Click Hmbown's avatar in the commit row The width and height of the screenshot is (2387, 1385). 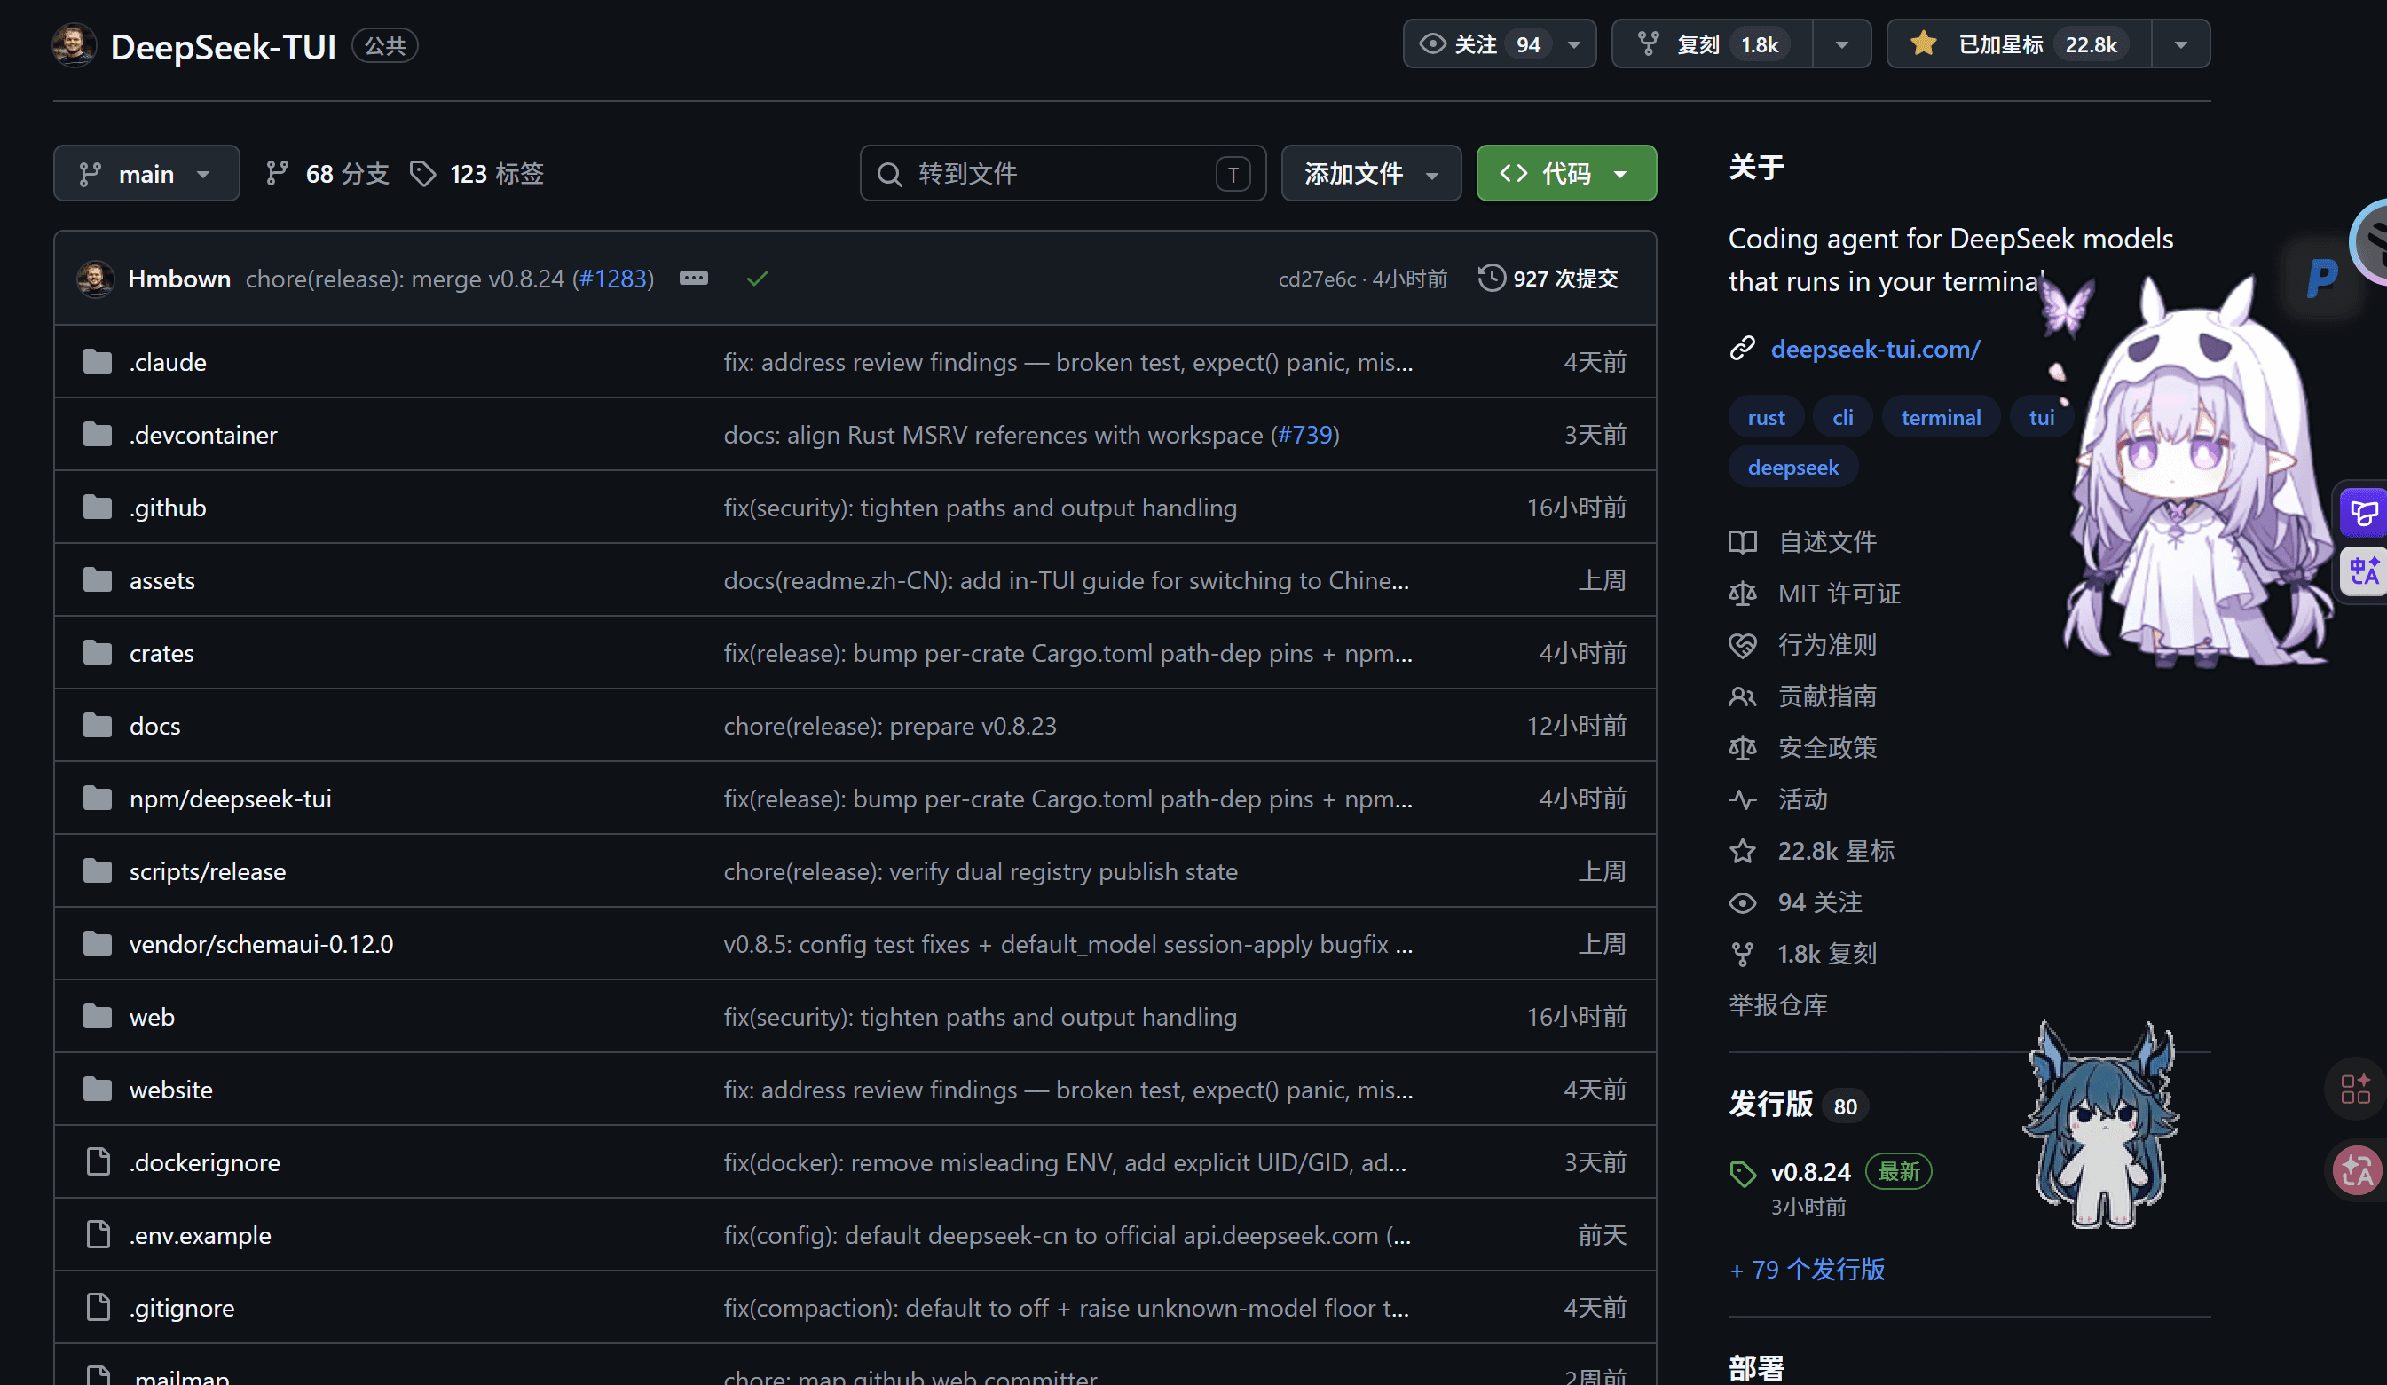point(95,279)
